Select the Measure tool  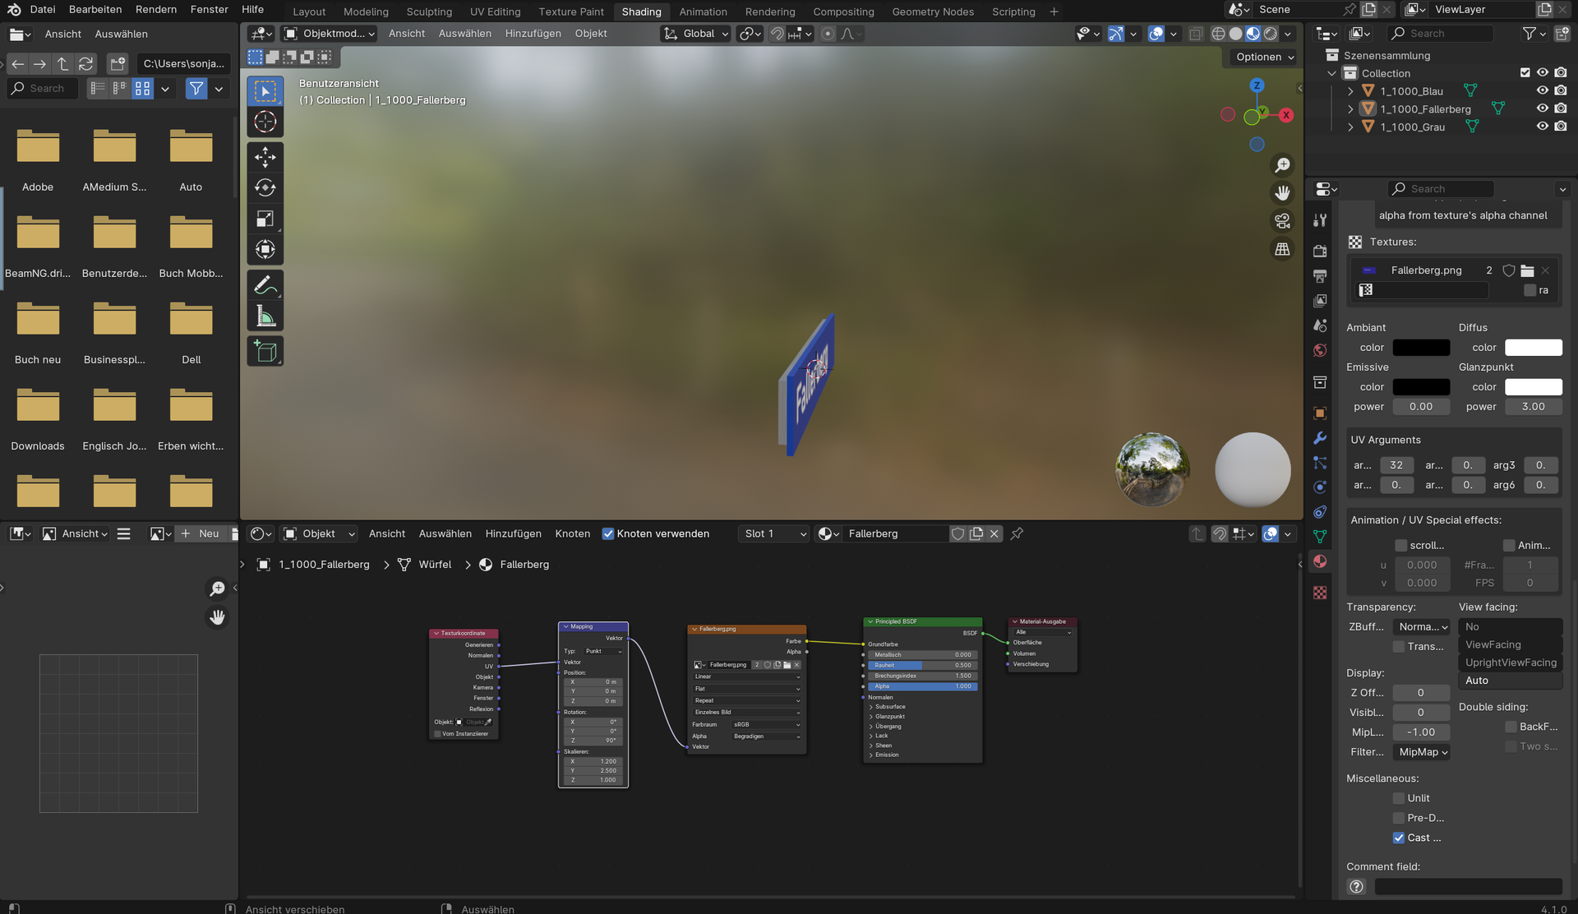tap(265, 316)
